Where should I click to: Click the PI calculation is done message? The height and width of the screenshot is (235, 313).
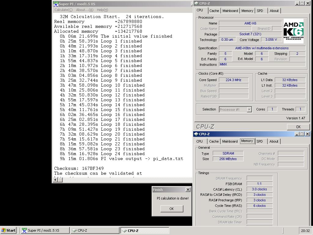(x=172, y=198)
